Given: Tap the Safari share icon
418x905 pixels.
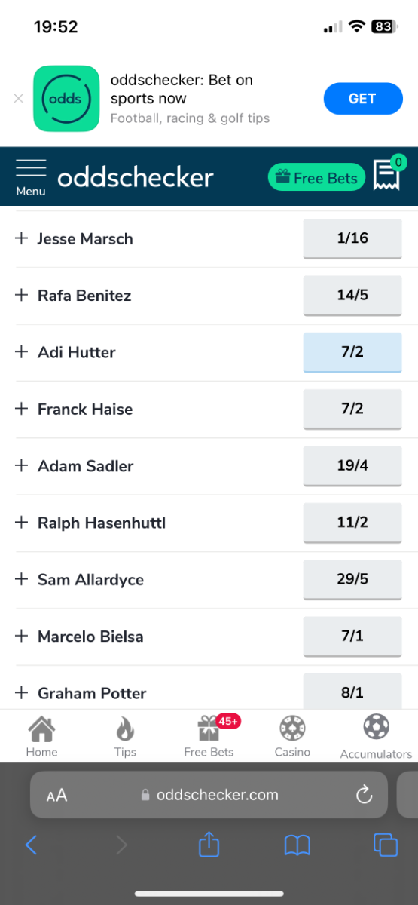Looking at the screenshot, I should (209, 844).
